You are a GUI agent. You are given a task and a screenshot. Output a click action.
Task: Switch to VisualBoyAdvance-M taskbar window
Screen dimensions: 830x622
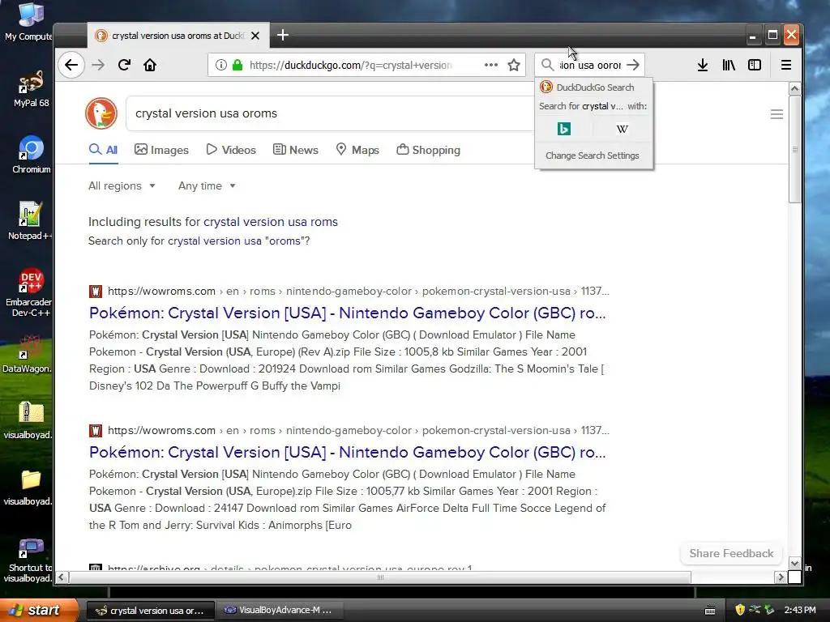[279, 611]
